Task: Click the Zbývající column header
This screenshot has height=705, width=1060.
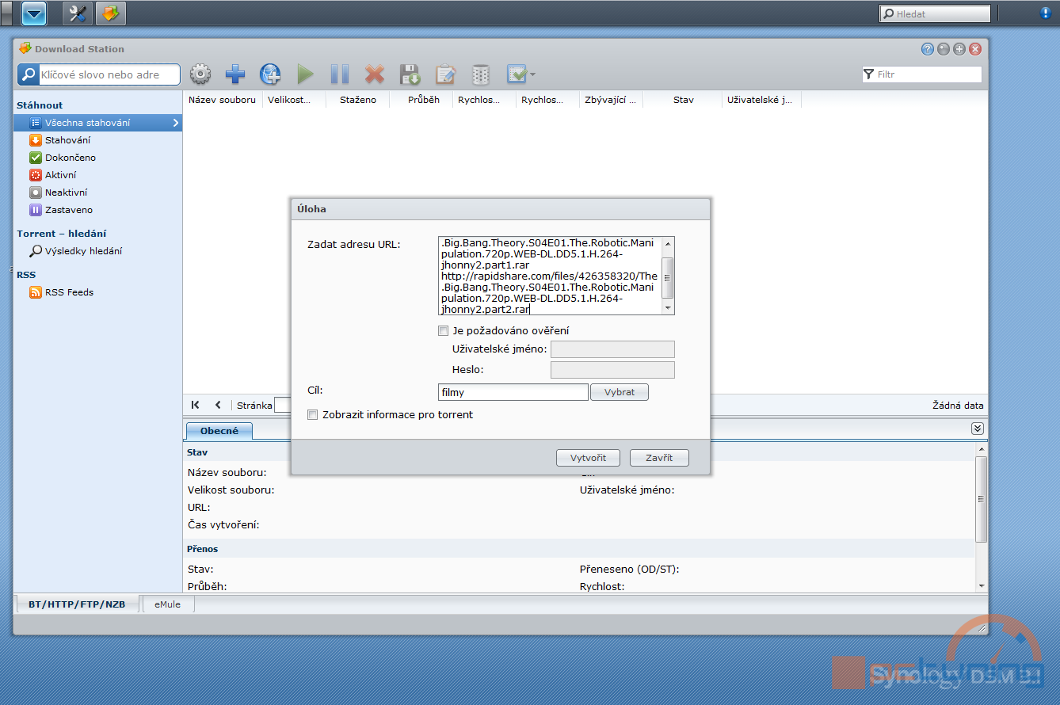Action: [x=611, y=100]
